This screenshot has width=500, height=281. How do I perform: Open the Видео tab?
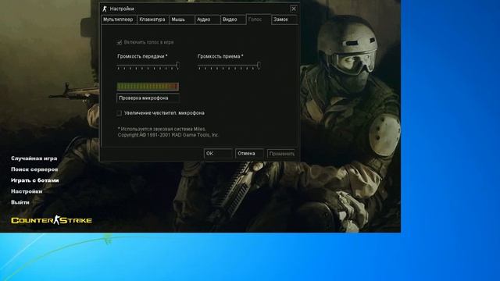(x=233, y=20)
